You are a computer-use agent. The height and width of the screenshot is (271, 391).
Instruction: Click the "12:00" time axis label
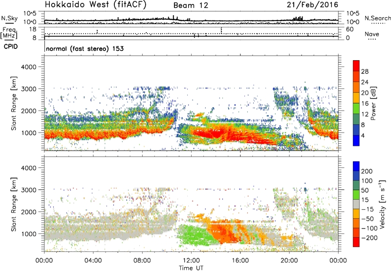pyautogui.click(x=191, y=261)
